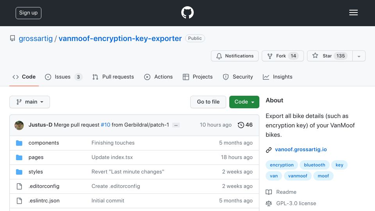Open the Security tab

pos(238,77)
